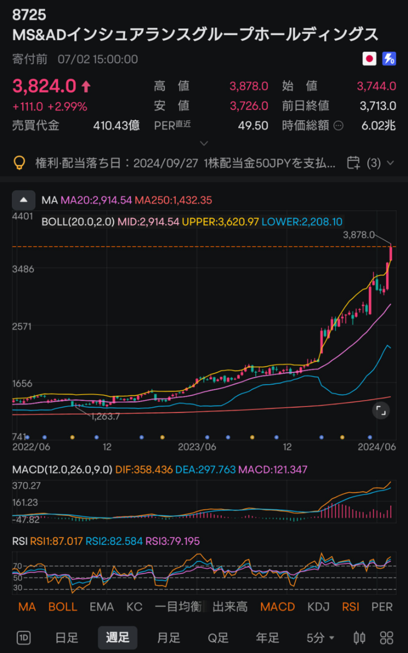Image resolution: width=408 pixels, height=653 pixels.
Task: Open the ex-dividend date notice text
Action: [185, 163]
